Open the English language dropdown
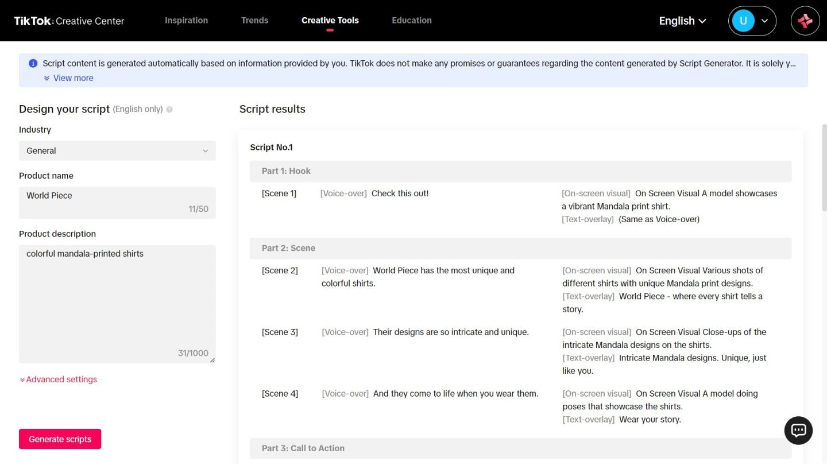This screenshot has width=827, height=465. click(682, 21)
